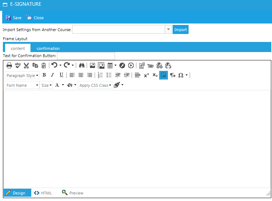Switch to the confirmation tab
The width and height of the screenshot is (272, 201).
point(48,48)
